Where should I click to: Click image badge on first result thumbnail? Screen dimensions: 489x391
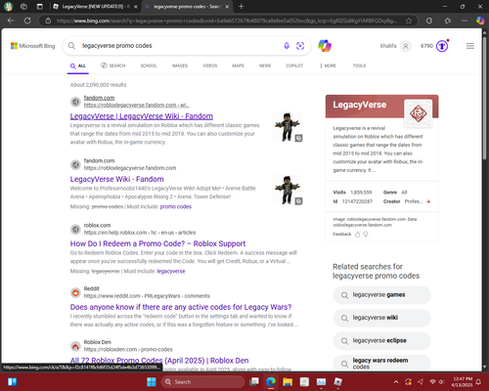(298, 138)
